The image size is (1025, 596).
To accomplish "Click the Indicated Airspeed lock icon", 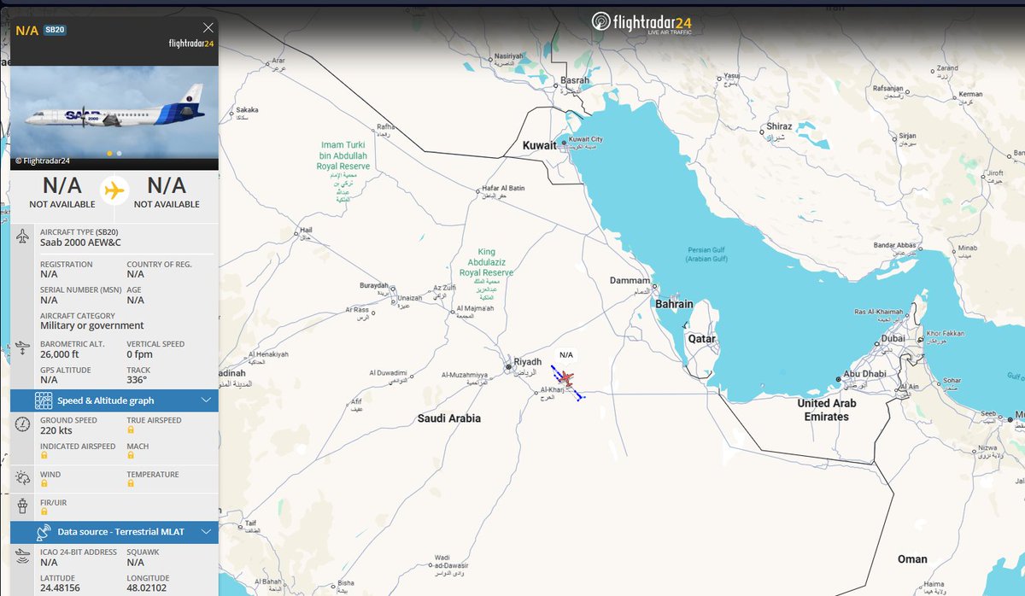I will point(44,457).
